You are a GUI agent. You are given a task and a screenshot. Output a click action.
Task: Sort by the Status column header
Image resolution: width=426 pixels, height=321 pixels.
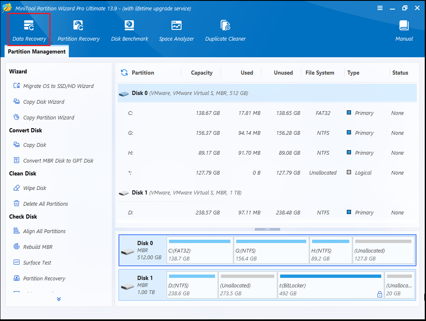(400, 73)
